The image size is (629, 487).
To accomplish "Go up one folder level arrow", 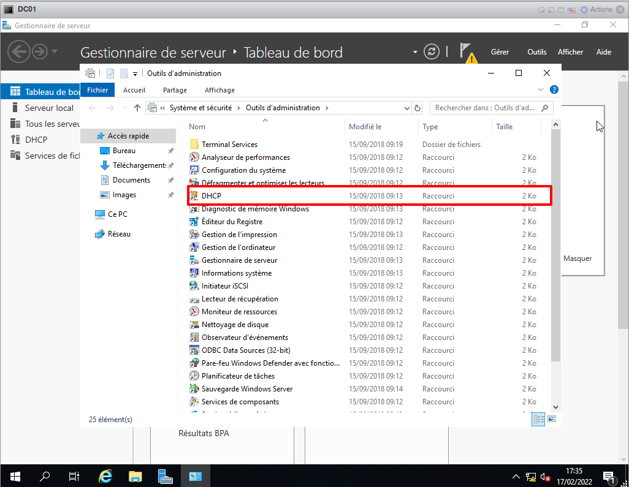I will (x=137, y=108).
